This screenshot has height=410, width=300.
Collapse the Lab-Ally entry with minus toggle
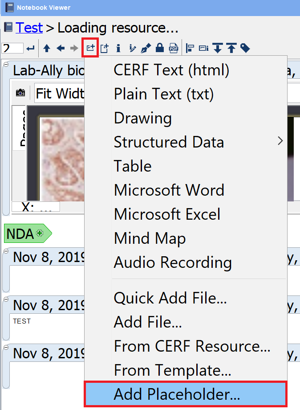(x=6, y=65)
